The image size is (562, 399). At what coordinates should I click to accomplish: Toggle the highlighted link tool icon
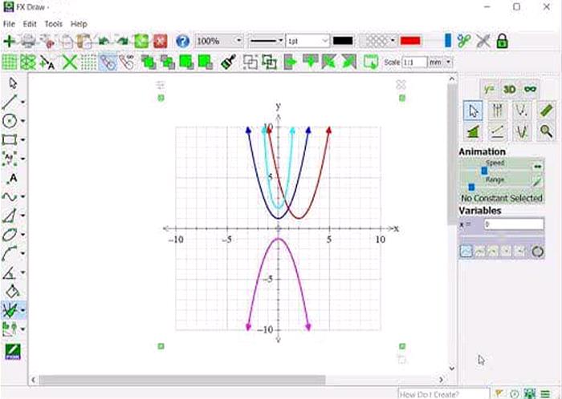click(108, 62)
